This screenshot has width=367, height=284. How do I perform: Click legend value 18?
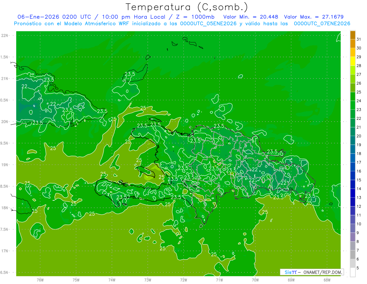tap(359, 154)
